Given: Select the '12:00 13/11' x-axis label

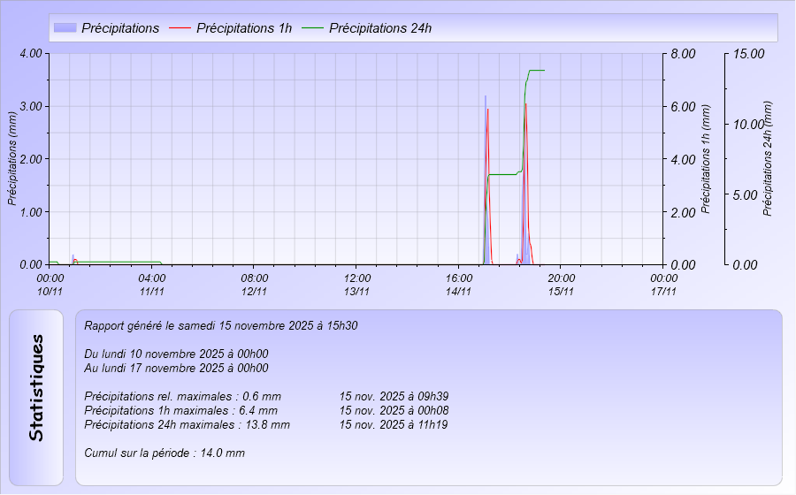Looking at the screenshot, I should pos(356,285).
